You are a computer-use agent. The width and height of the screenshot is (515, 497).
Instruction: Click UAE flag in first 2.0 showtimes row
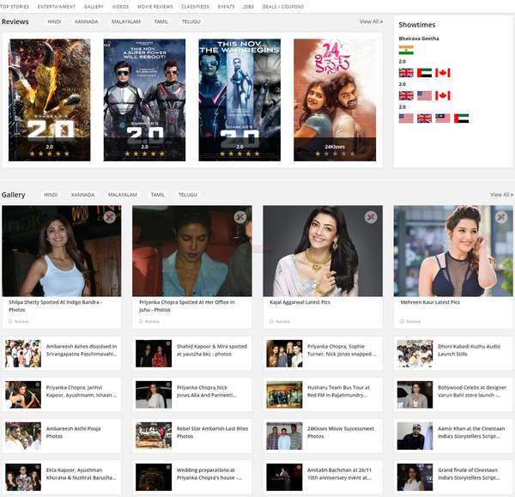point(424,73)
